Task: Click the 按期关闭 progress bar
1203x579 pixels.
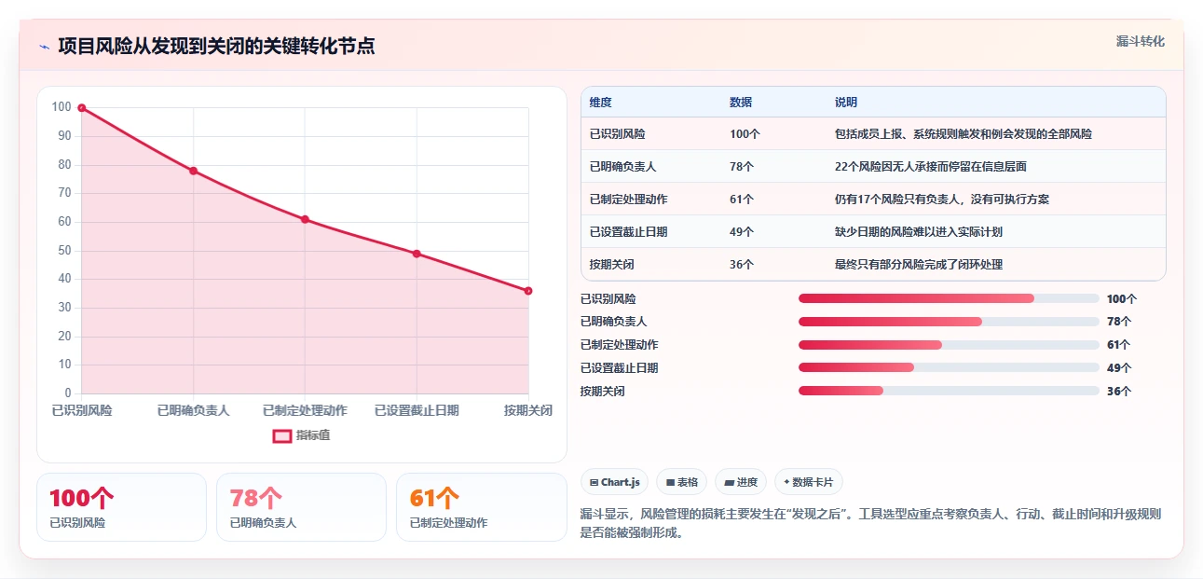Action: [949, 392]
